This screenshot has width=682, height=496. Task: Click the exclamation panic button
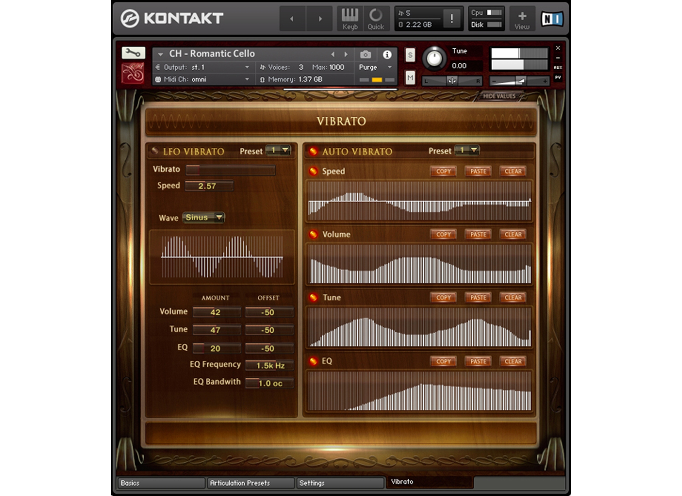pos(452,19)
